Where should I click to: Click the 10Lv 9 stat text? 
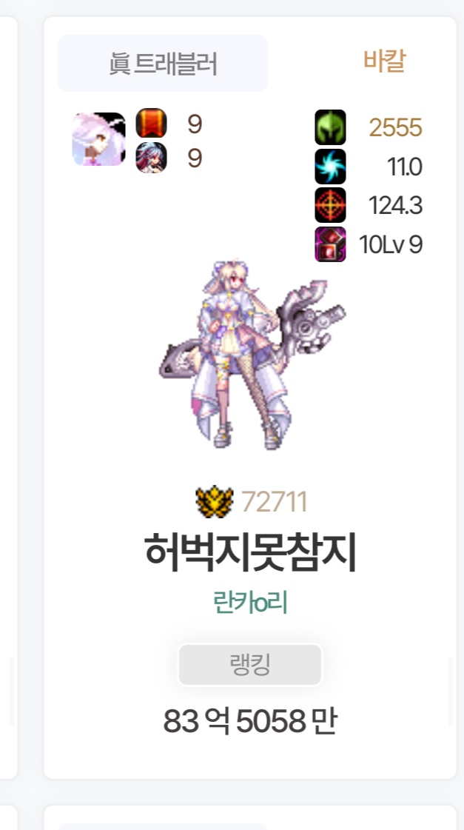pyautogui.click(x=391, y=244)
